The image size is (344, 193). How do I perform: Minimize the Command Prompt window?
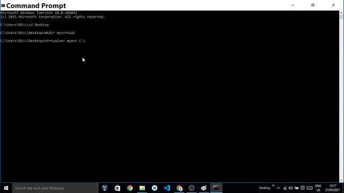click(x=292, y=5)
